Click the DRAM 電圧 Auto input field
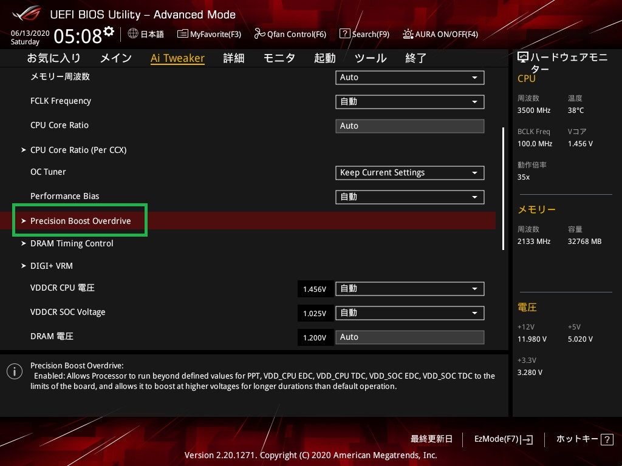This screenshot has height=466, width=622. [x=410, y=337]
